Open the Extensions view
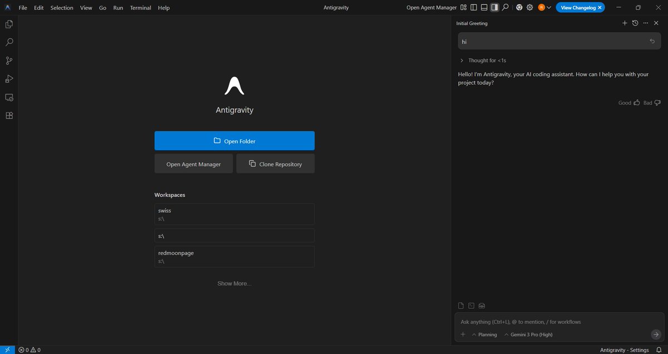The height and width of the screenshot is (354, 668). coord(9,116)
